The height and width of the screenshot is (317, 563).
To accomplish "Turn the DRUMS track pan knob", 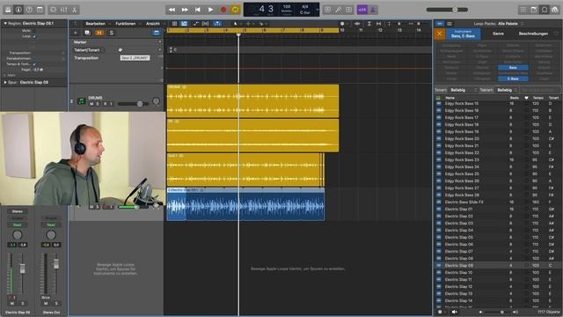I will (157, 102).
